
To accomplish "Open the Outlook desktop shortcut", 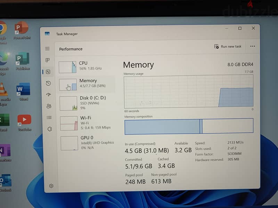I will 6,183.
